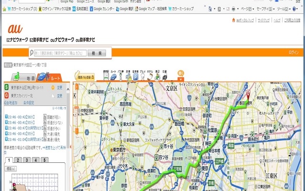The width and height of the screenshot is (305, 191).
Task: Click 変更 for the start point
Action: pyautogui.click(x=60, y=88)
